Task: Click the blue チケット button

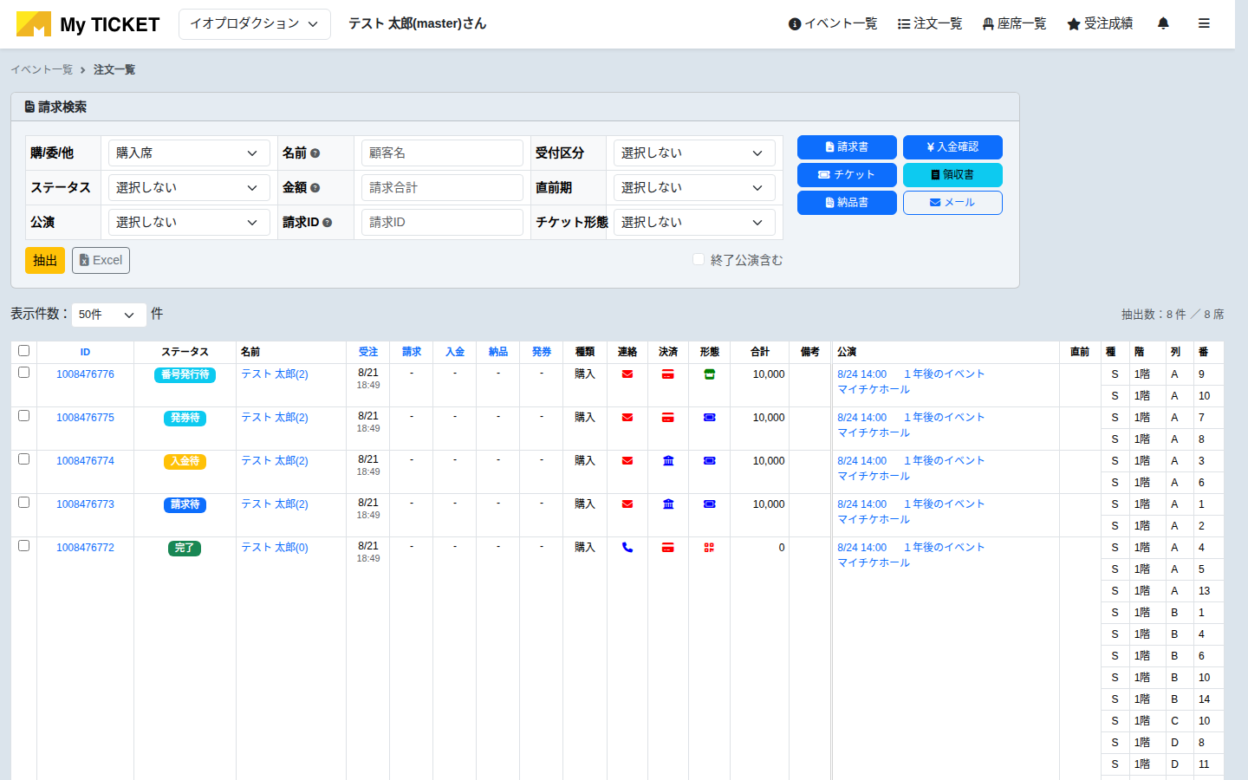Action: pyautogui.click(x=847, y=175)
